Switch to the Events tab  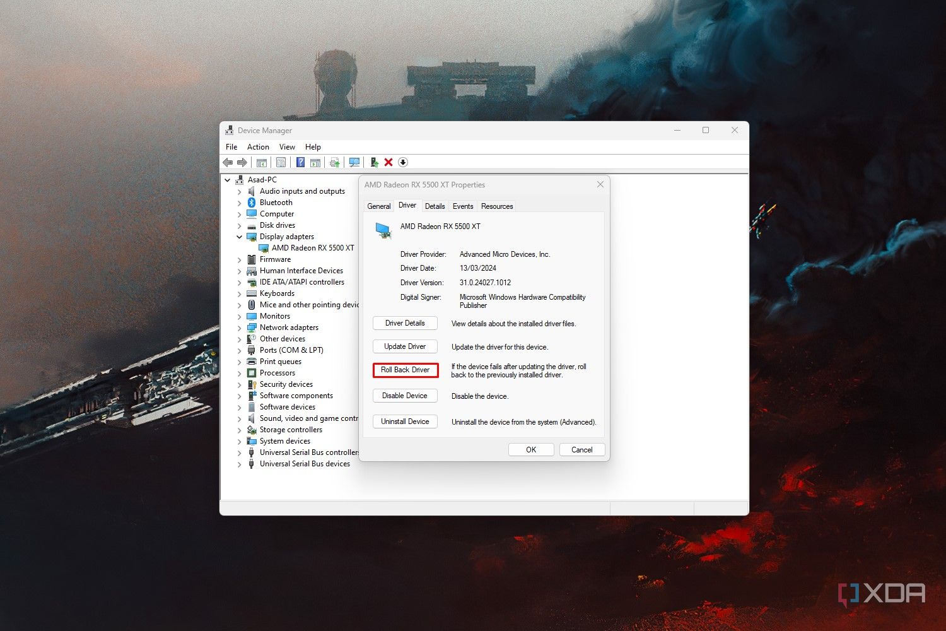click(x=463, y=206)
